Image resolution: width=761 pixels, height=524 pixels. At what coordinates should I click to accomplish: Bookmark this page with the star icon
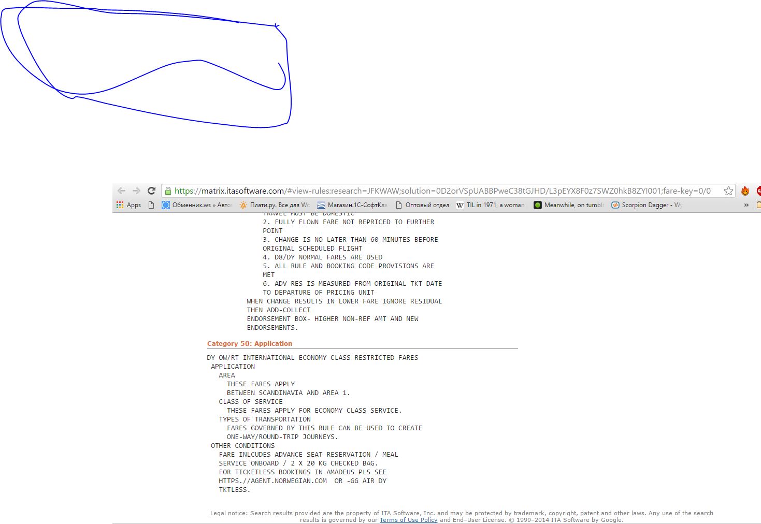tap(728, 191)
